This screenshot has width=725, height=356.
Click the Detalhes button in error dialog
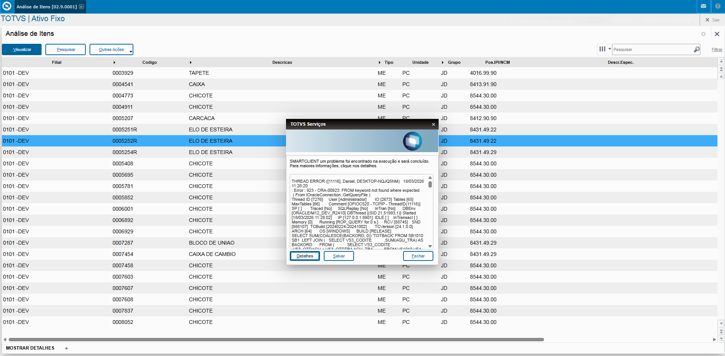(305, 256)
